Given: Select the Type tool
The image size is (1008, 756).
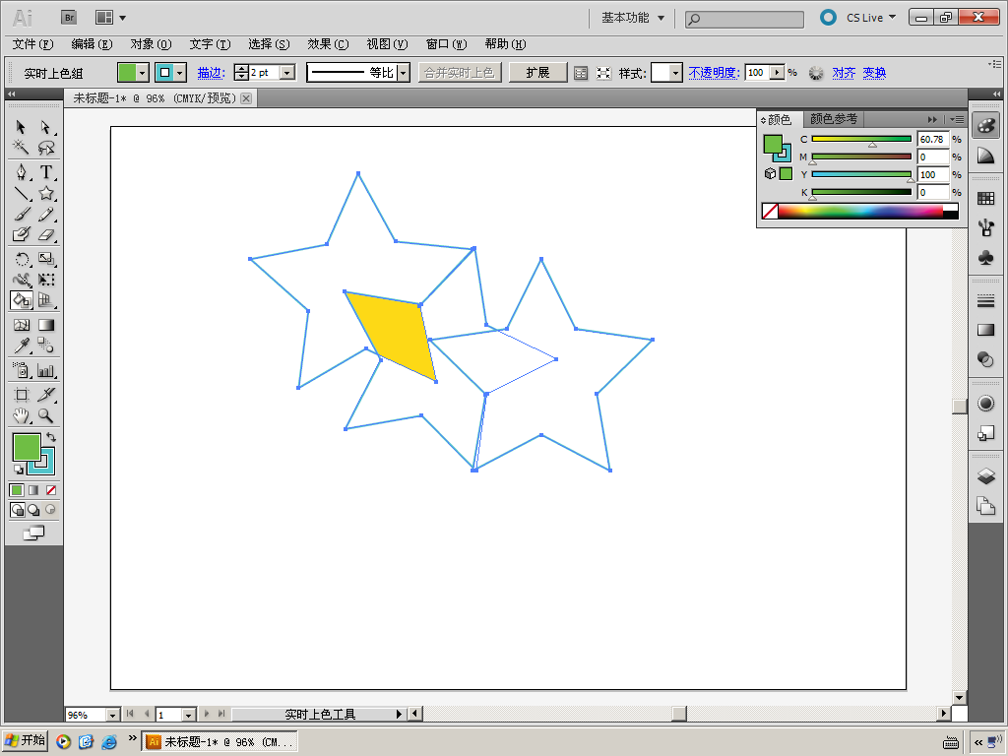Looking at the screenshot, I should pyautogui.click(x=46, y=172).
